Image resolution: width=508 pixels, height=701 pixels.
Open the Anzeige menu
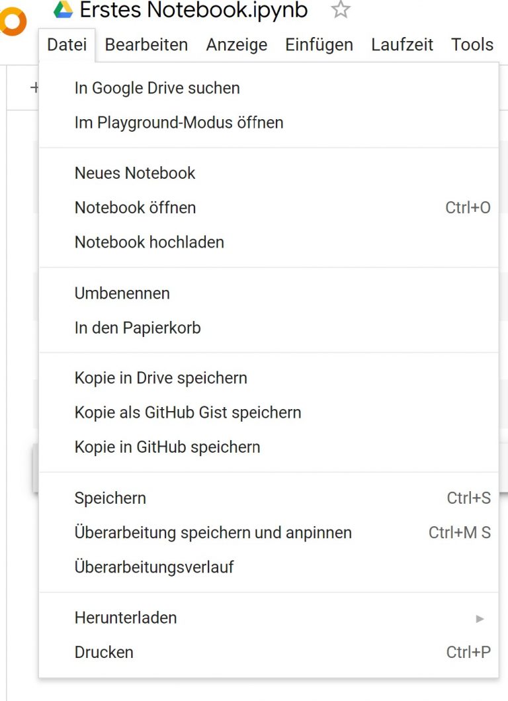[x=236, y=44]
